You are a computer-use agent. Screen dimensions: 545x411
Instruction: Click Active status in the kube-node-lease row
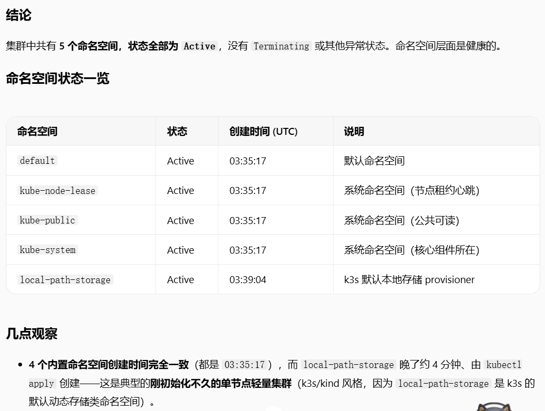(x=180, y=191)
